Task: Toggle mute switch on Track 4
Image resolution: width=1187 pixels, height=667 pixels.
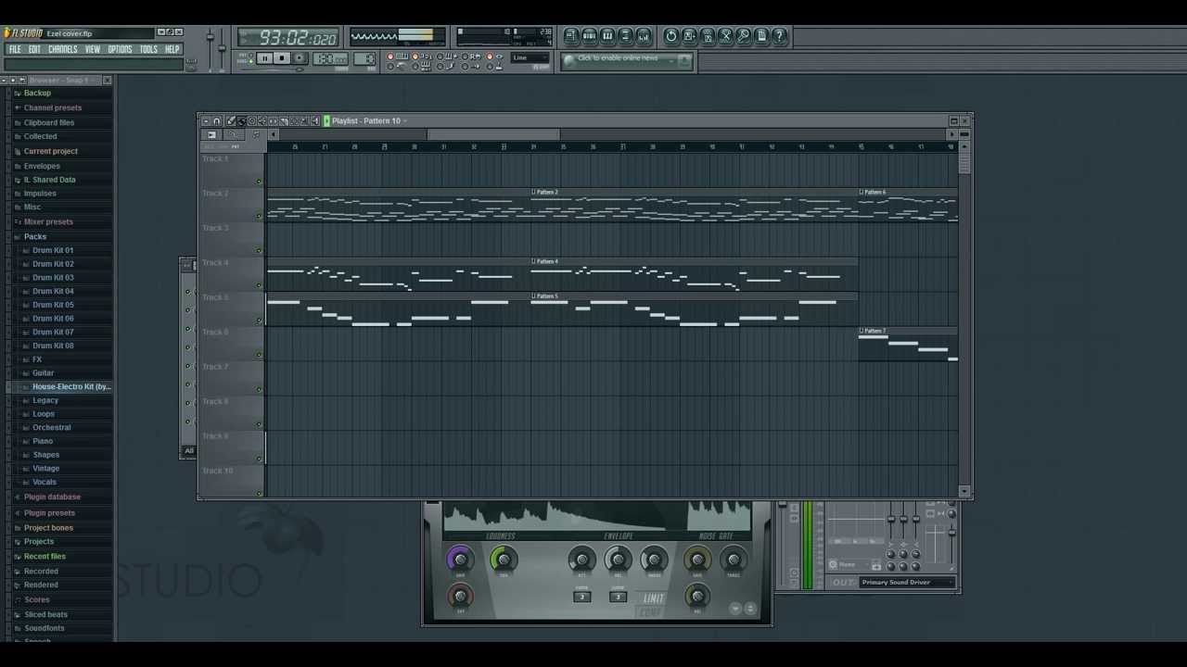Action: click(x=259, y=285)
